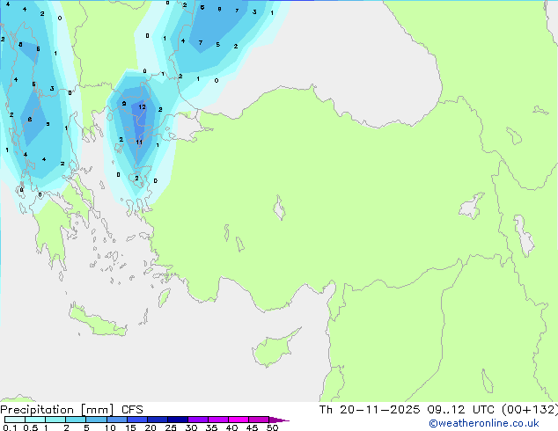The width and height of the screenshot is (558, 431).
Task: Click the 'Precipitation [mm] CFS' title text
Action: pos(71,410)
